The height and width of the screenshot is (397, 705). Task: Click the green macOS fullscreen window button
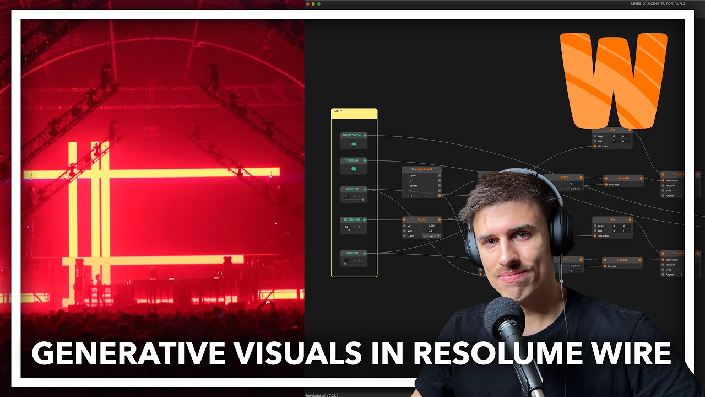[318, 4]
